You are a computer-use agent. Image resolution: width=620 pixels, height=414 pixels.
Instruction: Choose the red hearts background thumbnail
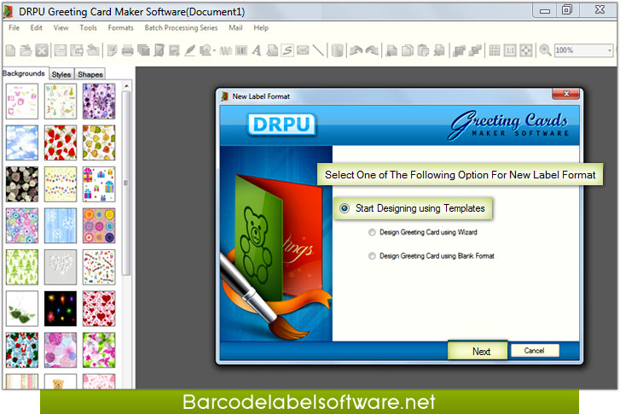pyautogui.click(x=99, y=309)
